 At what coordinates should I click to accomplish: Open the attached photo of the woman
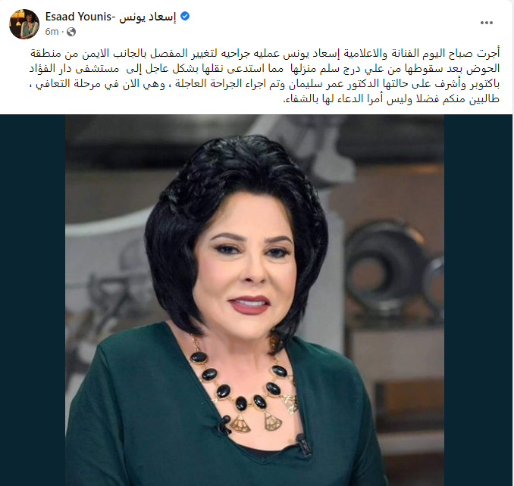point(255,300)
